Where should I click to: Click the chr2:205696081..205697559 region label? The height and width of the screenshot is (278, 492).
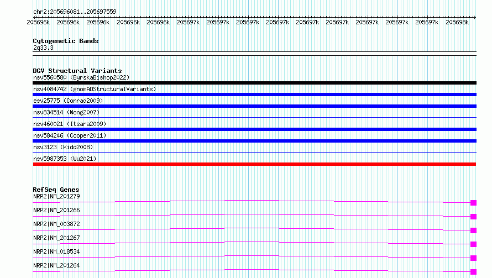pyautogui.click(x=75, y=12)
